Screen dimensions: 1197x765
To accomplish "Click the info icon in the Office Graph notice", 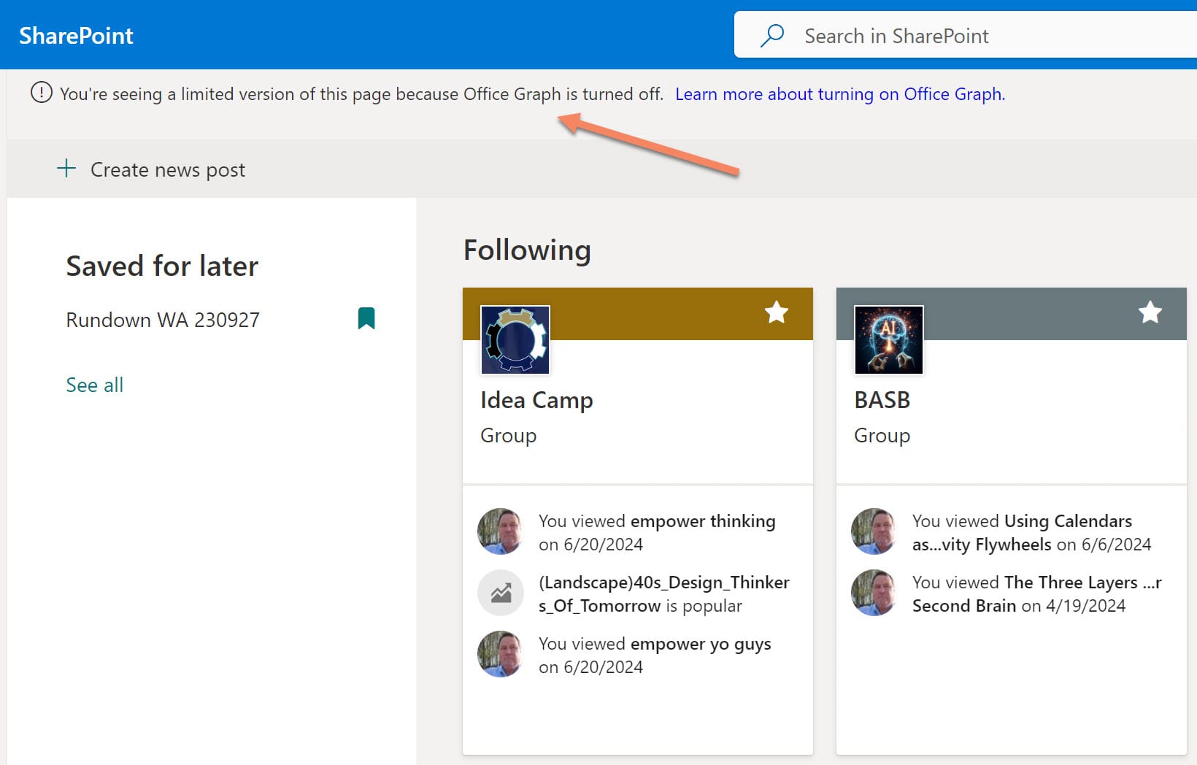I will 42,93.
